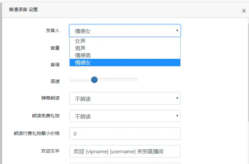Viewport: 249px width, 164px height.
Task: Pick 情感男 voice option
Action: coord(125,56)
